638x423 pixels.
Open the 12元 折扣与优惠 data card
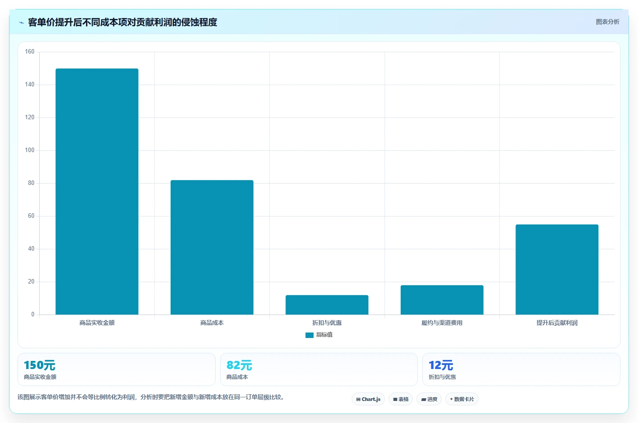click(x=521, y=369)
